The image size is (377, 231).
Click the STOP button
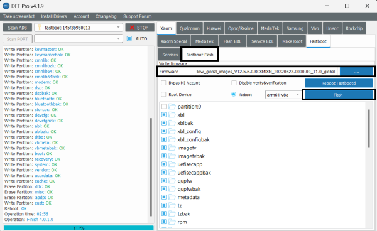pyautogui.click(x=139, y=28)
